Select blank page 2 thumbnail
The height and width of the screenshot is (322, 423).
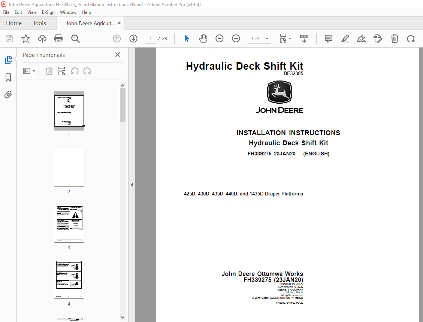coord(69,167)
